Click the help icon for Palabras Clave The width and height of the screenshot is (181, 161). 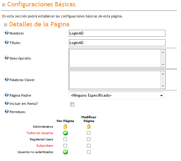click(x=7, y=80)
